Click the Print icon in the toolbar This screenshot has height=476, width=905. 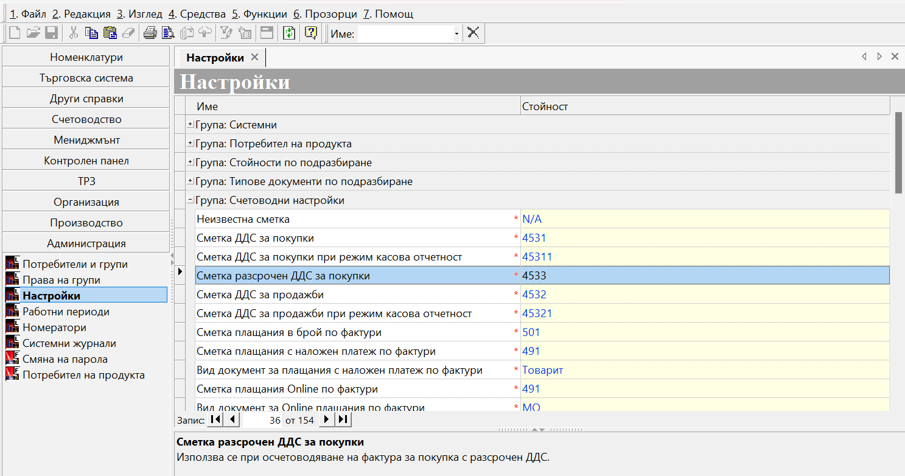pyautogui.click(x=150, y=33)
